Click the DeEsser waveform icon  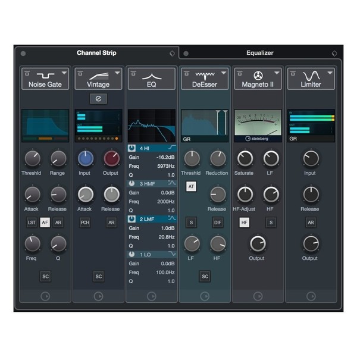[x=205, y=76]
